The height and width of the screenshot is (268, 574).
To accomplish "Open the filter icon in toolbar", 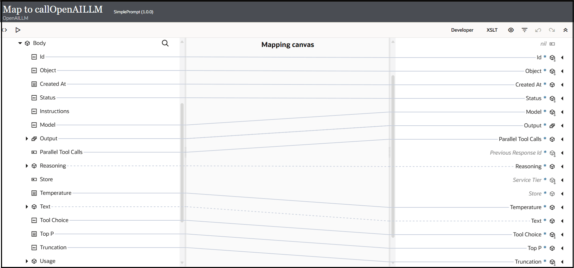I will [525, 30].
